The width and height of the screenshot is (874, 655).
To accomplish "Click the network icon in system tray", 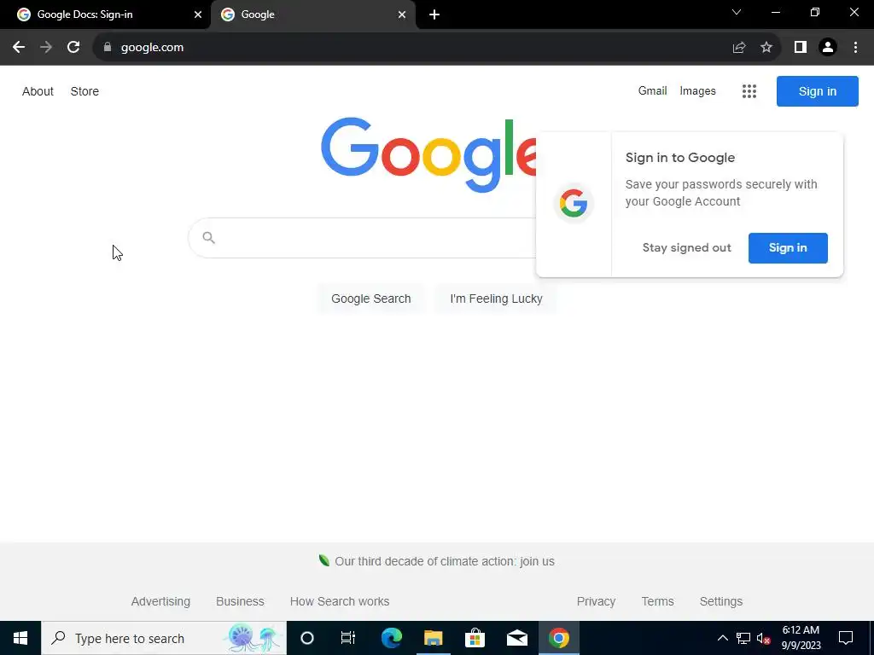I will (x=743, y=638).
